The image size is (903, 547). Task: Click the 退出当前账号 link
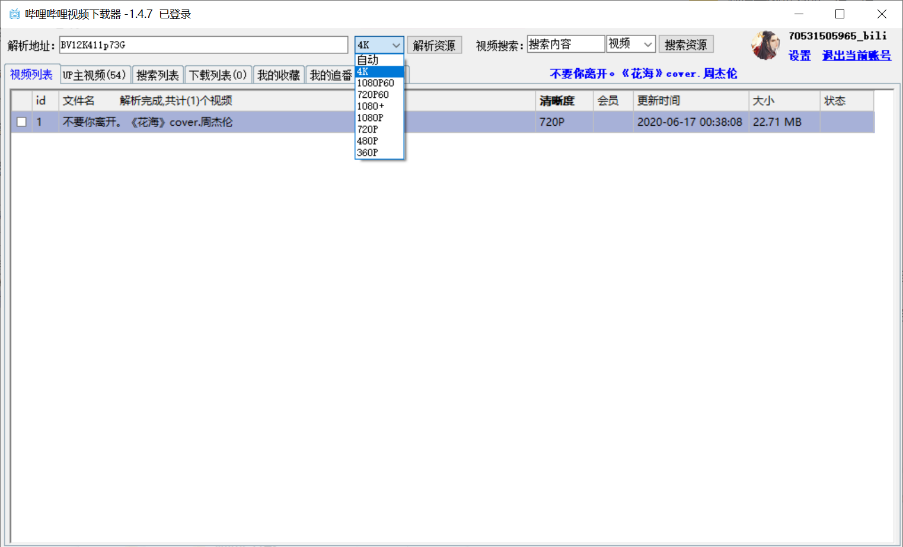(856, 55)
